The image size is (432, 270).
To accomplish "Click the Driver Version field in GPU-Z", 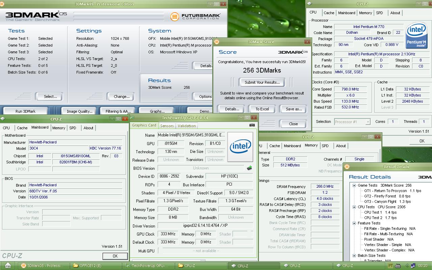I will (205, 226).
